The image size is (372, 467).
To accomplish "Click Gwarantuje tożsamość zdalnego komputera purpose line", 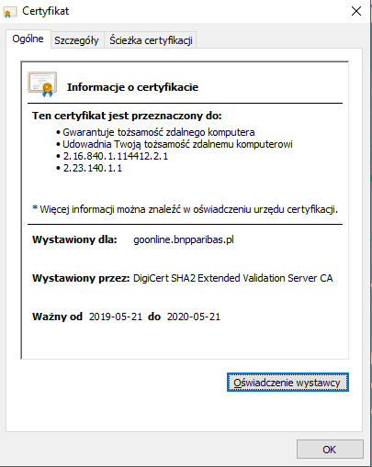I will point(159,132).
